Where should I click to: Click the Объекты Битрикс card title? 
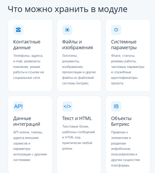121,121
